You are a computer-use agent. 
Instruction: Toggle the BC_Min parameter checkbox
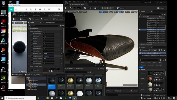coord(32,39)
